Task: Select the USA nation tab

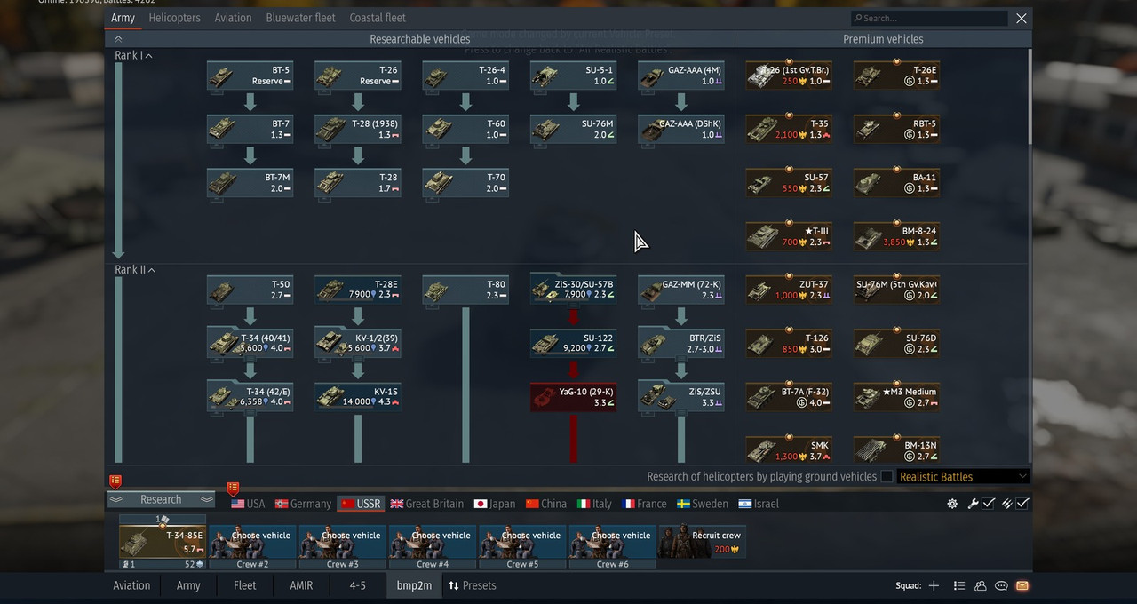Action: click(248, 504)
